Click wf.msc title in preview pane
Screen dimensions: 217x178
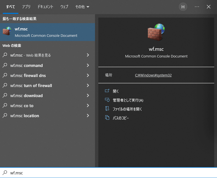[156, 49]
